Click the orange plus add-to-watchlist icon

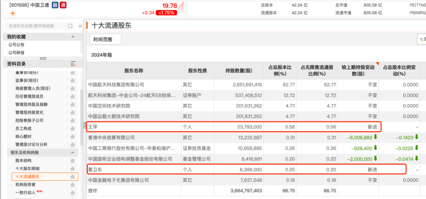coord(13,13)
